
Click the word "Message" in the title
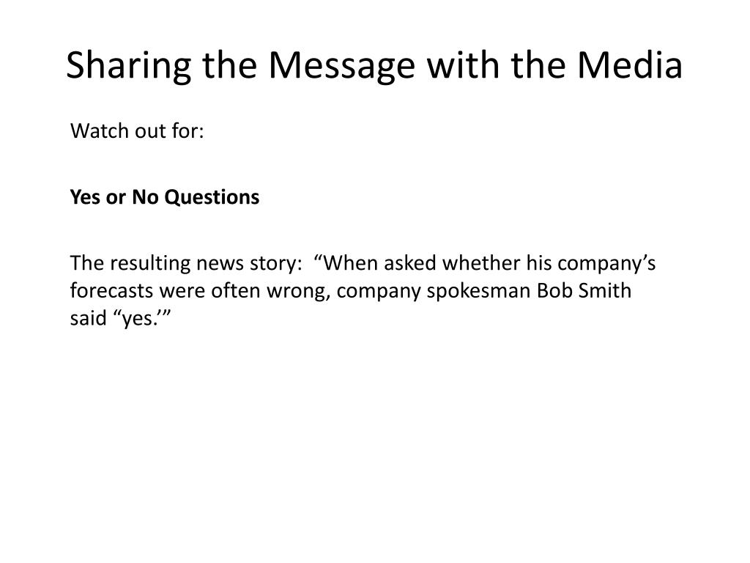point(341,66)
